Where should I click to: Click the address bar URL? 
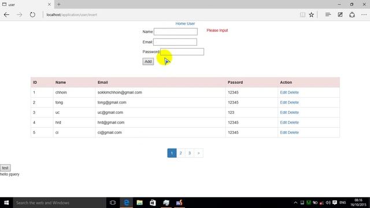point(72,14)
